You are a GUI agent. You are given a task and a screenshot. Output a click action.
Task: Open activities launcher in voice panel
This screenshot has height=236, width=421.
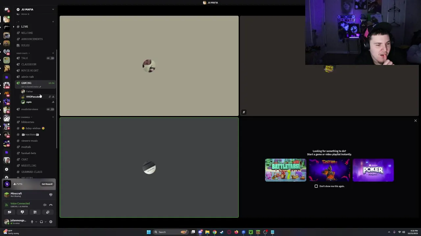pos(35,212)
